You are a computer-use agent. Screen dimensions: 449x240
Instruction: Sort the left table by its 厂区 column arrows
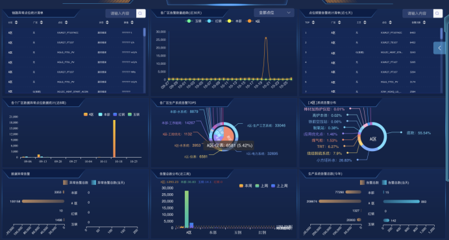pyautogui.click(x=42, y=22)
